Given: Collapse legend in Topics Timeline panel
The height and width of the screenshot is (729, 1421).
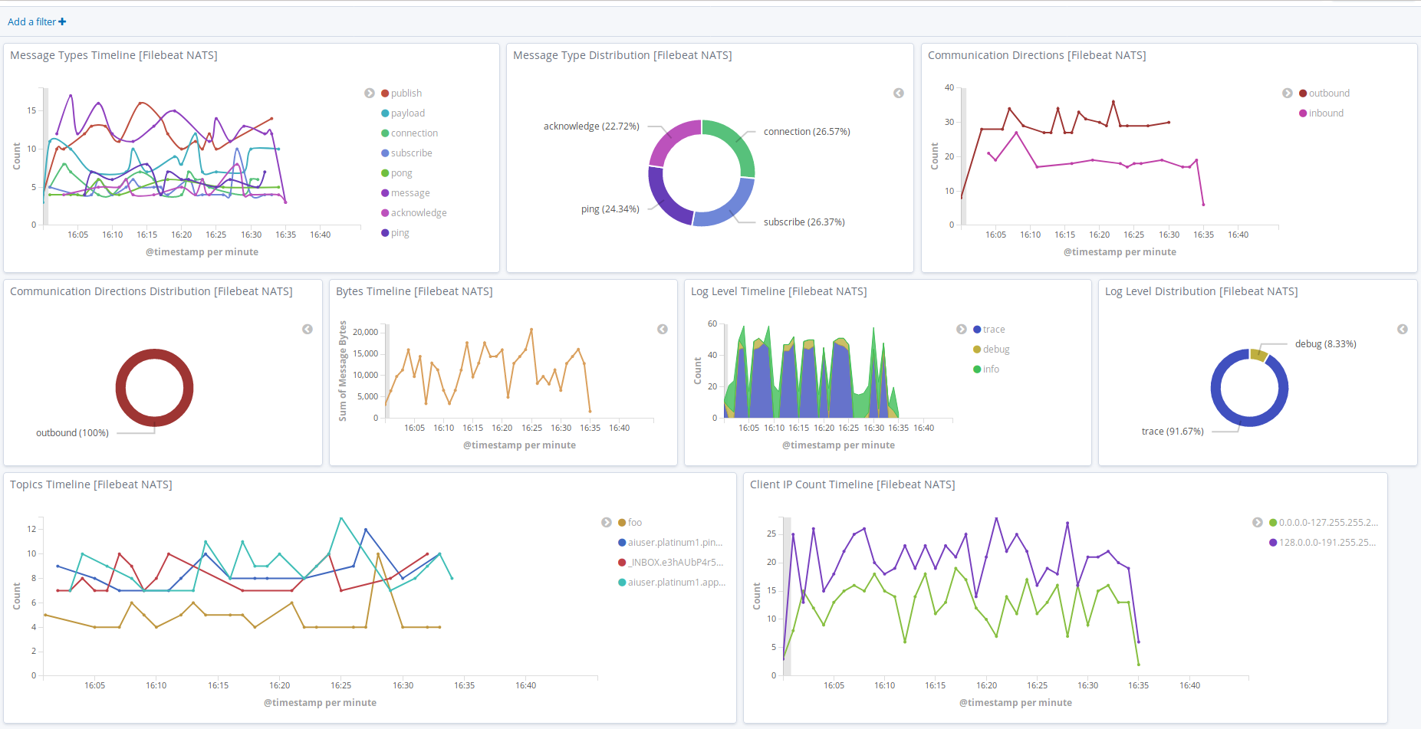Looking at the screenshot, I should [x=607, y=522].
